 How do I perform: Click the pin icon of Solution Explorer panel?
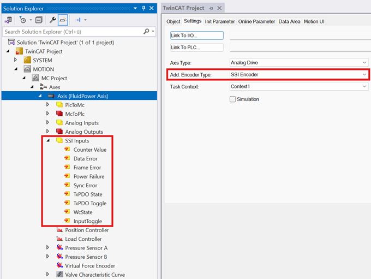(143, 8)
